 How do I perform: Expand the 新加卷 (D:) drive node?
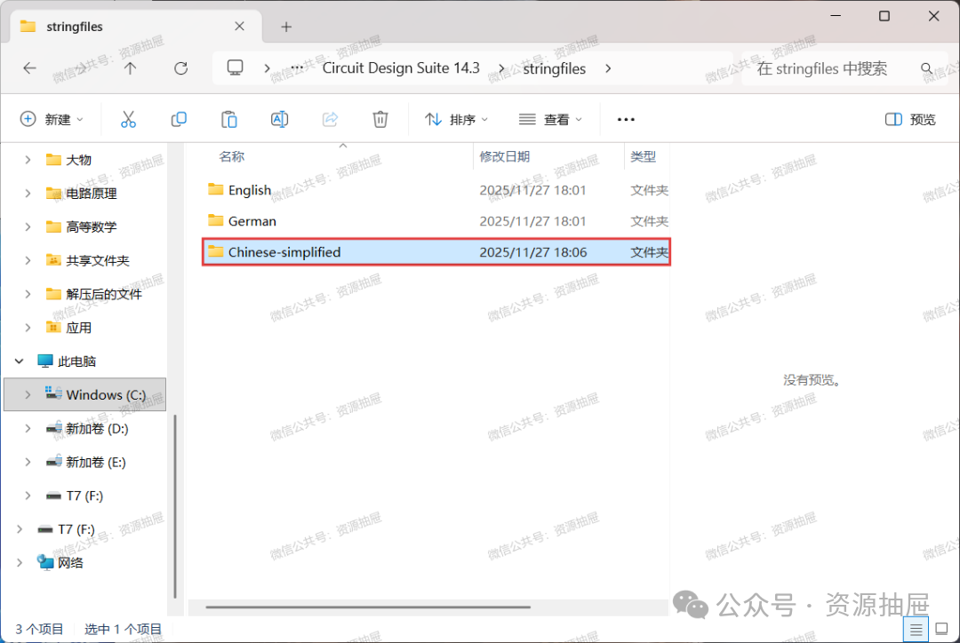coord(28,428)
